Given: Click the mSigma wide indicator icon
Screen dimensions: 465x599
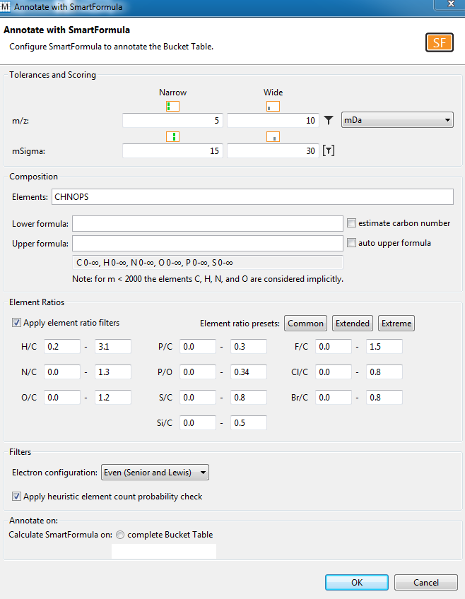Looking at the screenshot, I should coord(273,136).
